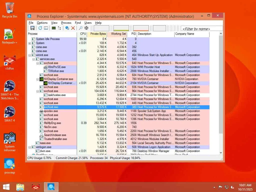Image resolution: width=256 pixels, height=192 pixels.
Task: Open the commit history mini graph
Action: coord(121,28)
